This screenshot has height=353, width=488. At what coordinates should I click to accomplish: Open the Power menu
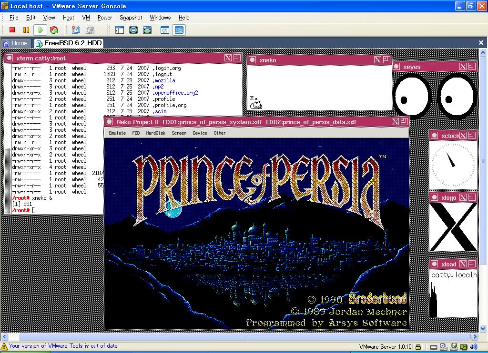coord(105,18)
